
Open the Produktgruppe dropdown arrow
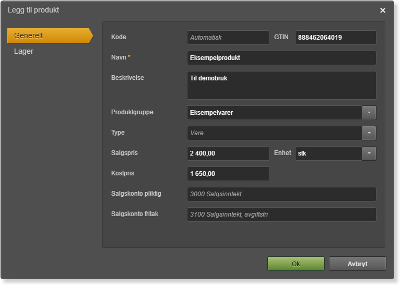pos(369,113)
